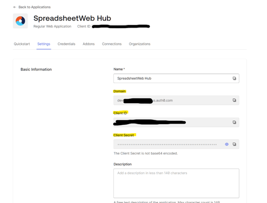Copy the Name field value
Screen dimensions: 267x203
tap(234, 79)
